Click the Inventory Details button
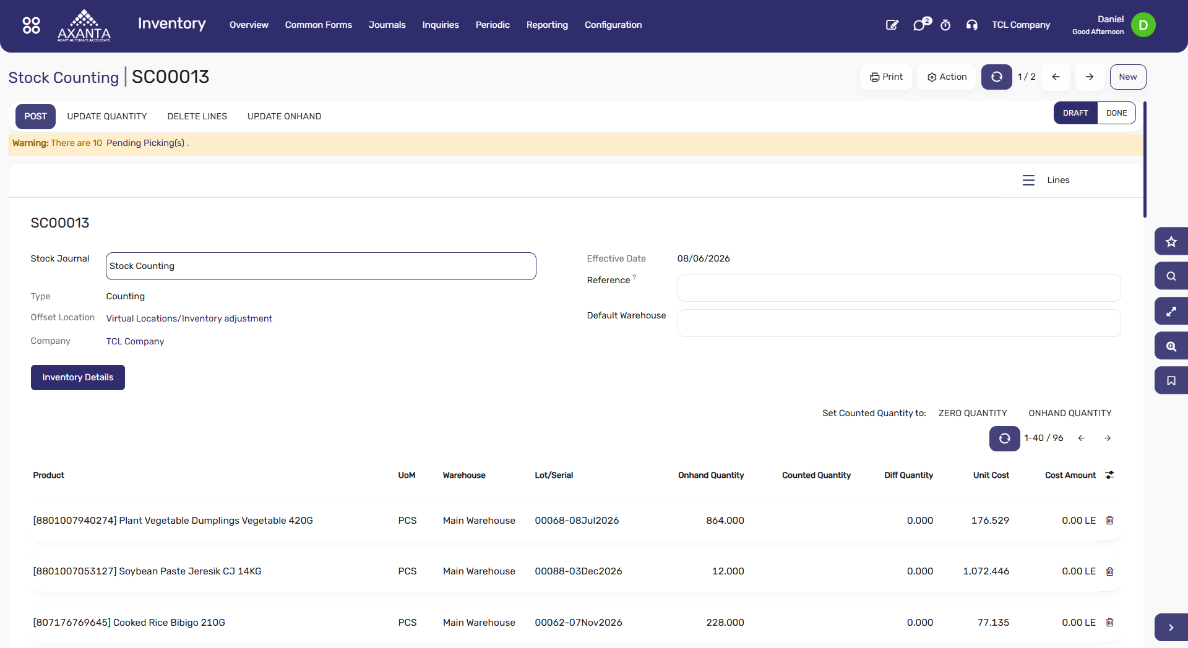The width and height of the screenshot is (1188, 648). [78, 377]
